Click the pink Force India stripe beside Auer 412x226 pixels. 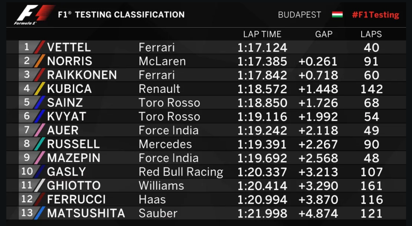click(40, 130)
